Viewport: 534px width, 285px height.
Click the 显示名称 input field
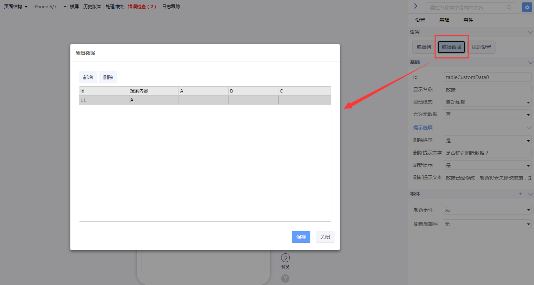[x=487, y=90]
